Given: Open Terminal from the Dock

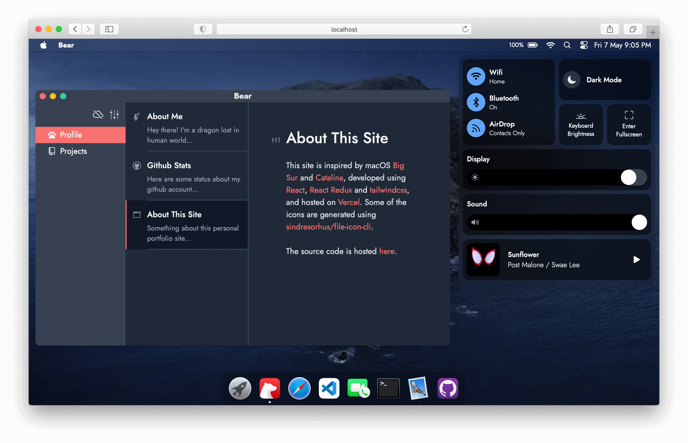Looking at the screenshot, I should (x=388, y=388).
